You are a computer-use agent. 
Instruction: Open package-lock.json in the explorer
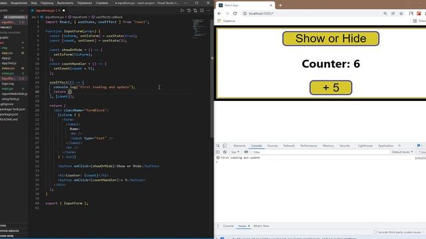13,109
